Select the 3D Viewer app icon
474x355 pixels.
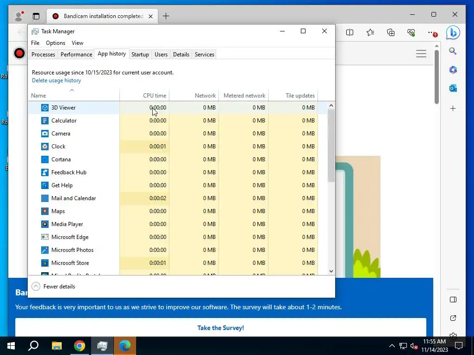pos(45,108)
